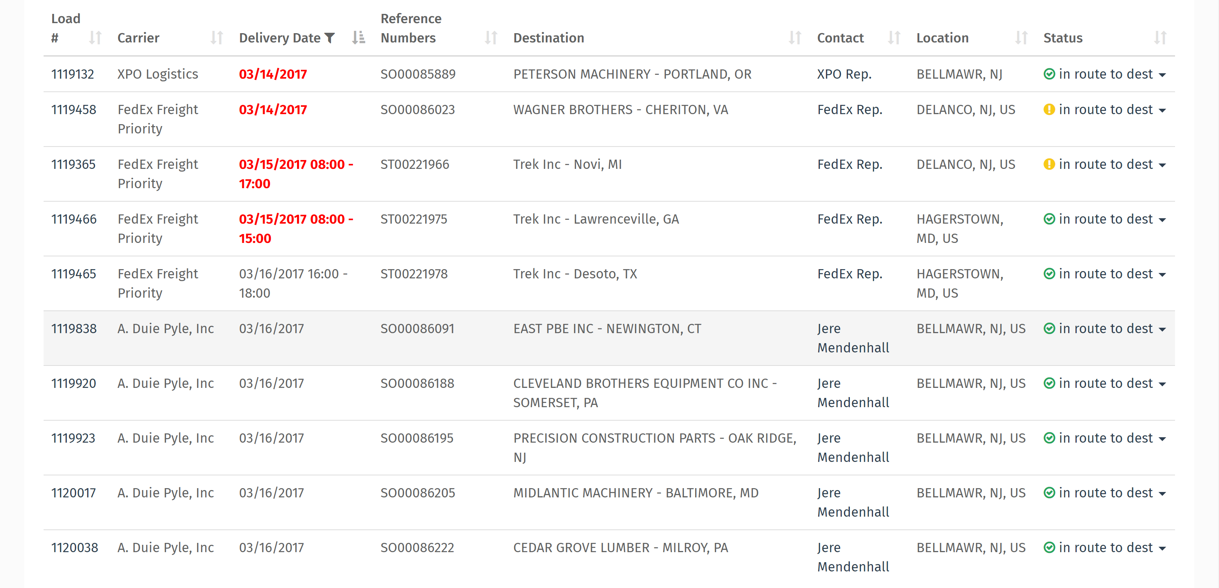The height and width of the screenshot is (588, 1219).
Task: Click reference number SO00086195
Action: coord(417,438)
